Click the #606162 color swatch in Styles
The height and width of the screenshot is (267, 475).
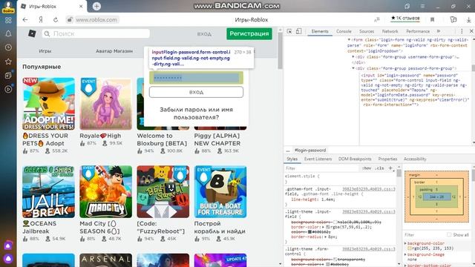pos(309,232)
